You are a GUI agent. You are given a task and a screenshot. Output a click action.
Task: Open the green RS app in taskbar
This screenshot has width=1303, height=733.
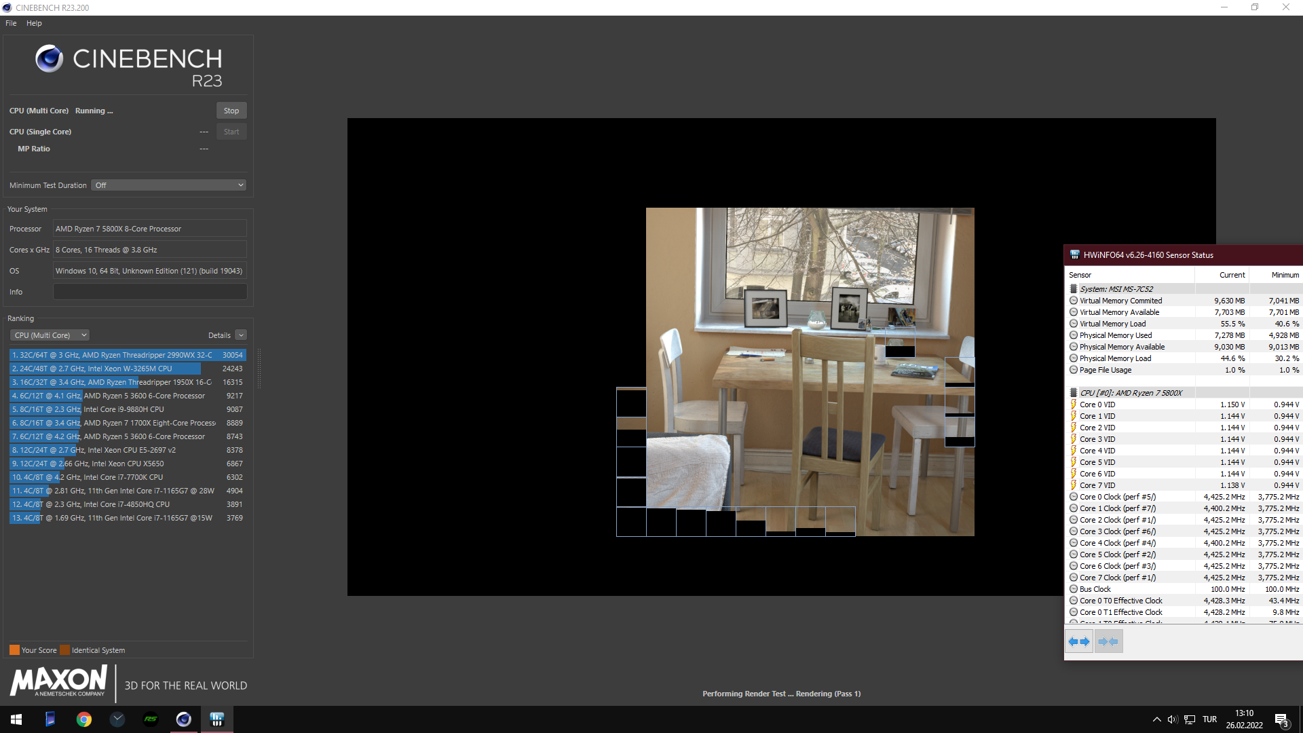coord(151,719)
